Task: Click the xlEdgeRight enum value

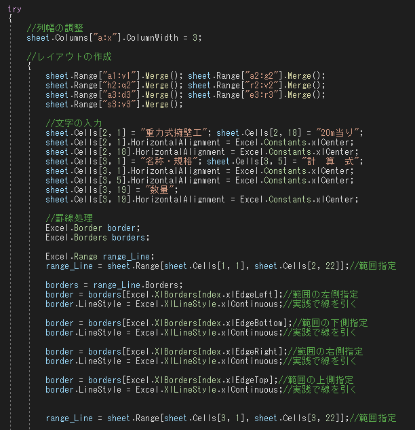Action: point(252,352)
